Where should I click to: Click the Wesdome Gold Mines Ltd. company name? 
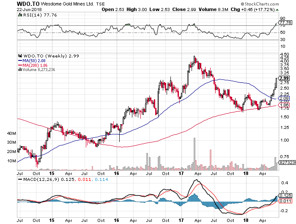(x=67, y=4)
